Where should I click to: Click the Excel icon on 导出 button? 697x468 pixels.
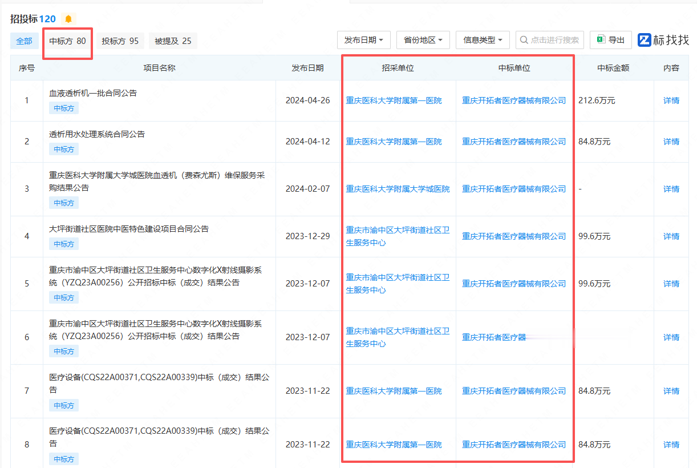click(x=601, y=40)
